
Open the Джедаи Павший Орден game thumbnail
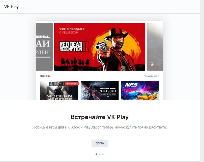point(100,90)
